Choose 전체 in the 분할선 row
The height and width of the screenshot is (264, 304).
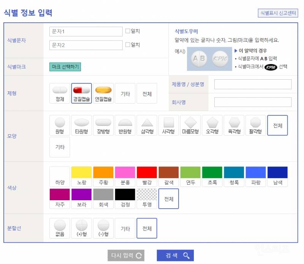click(147, 228)
